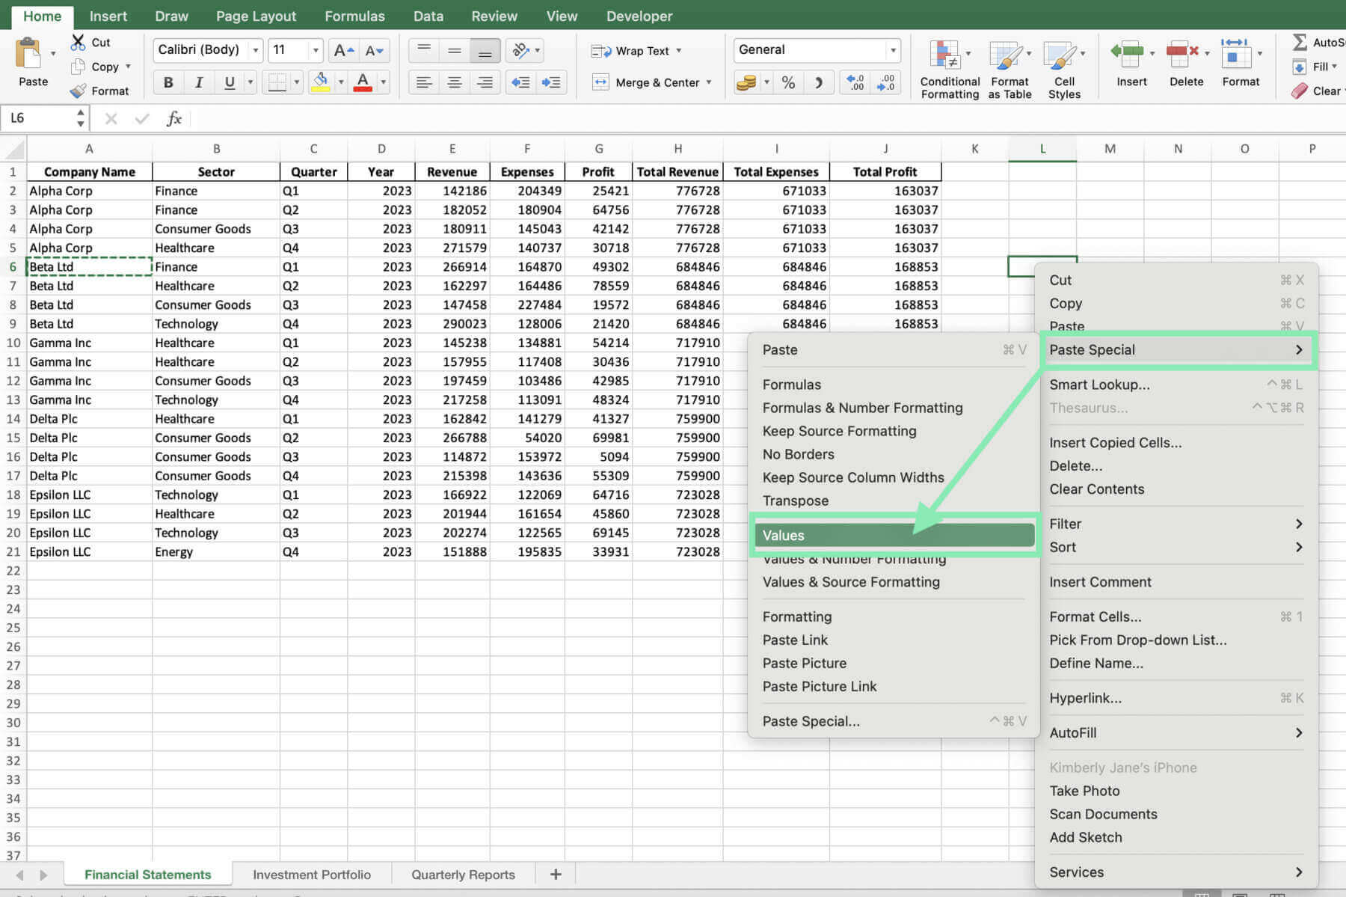Open font color dropdown arrow

pos(383,82)
